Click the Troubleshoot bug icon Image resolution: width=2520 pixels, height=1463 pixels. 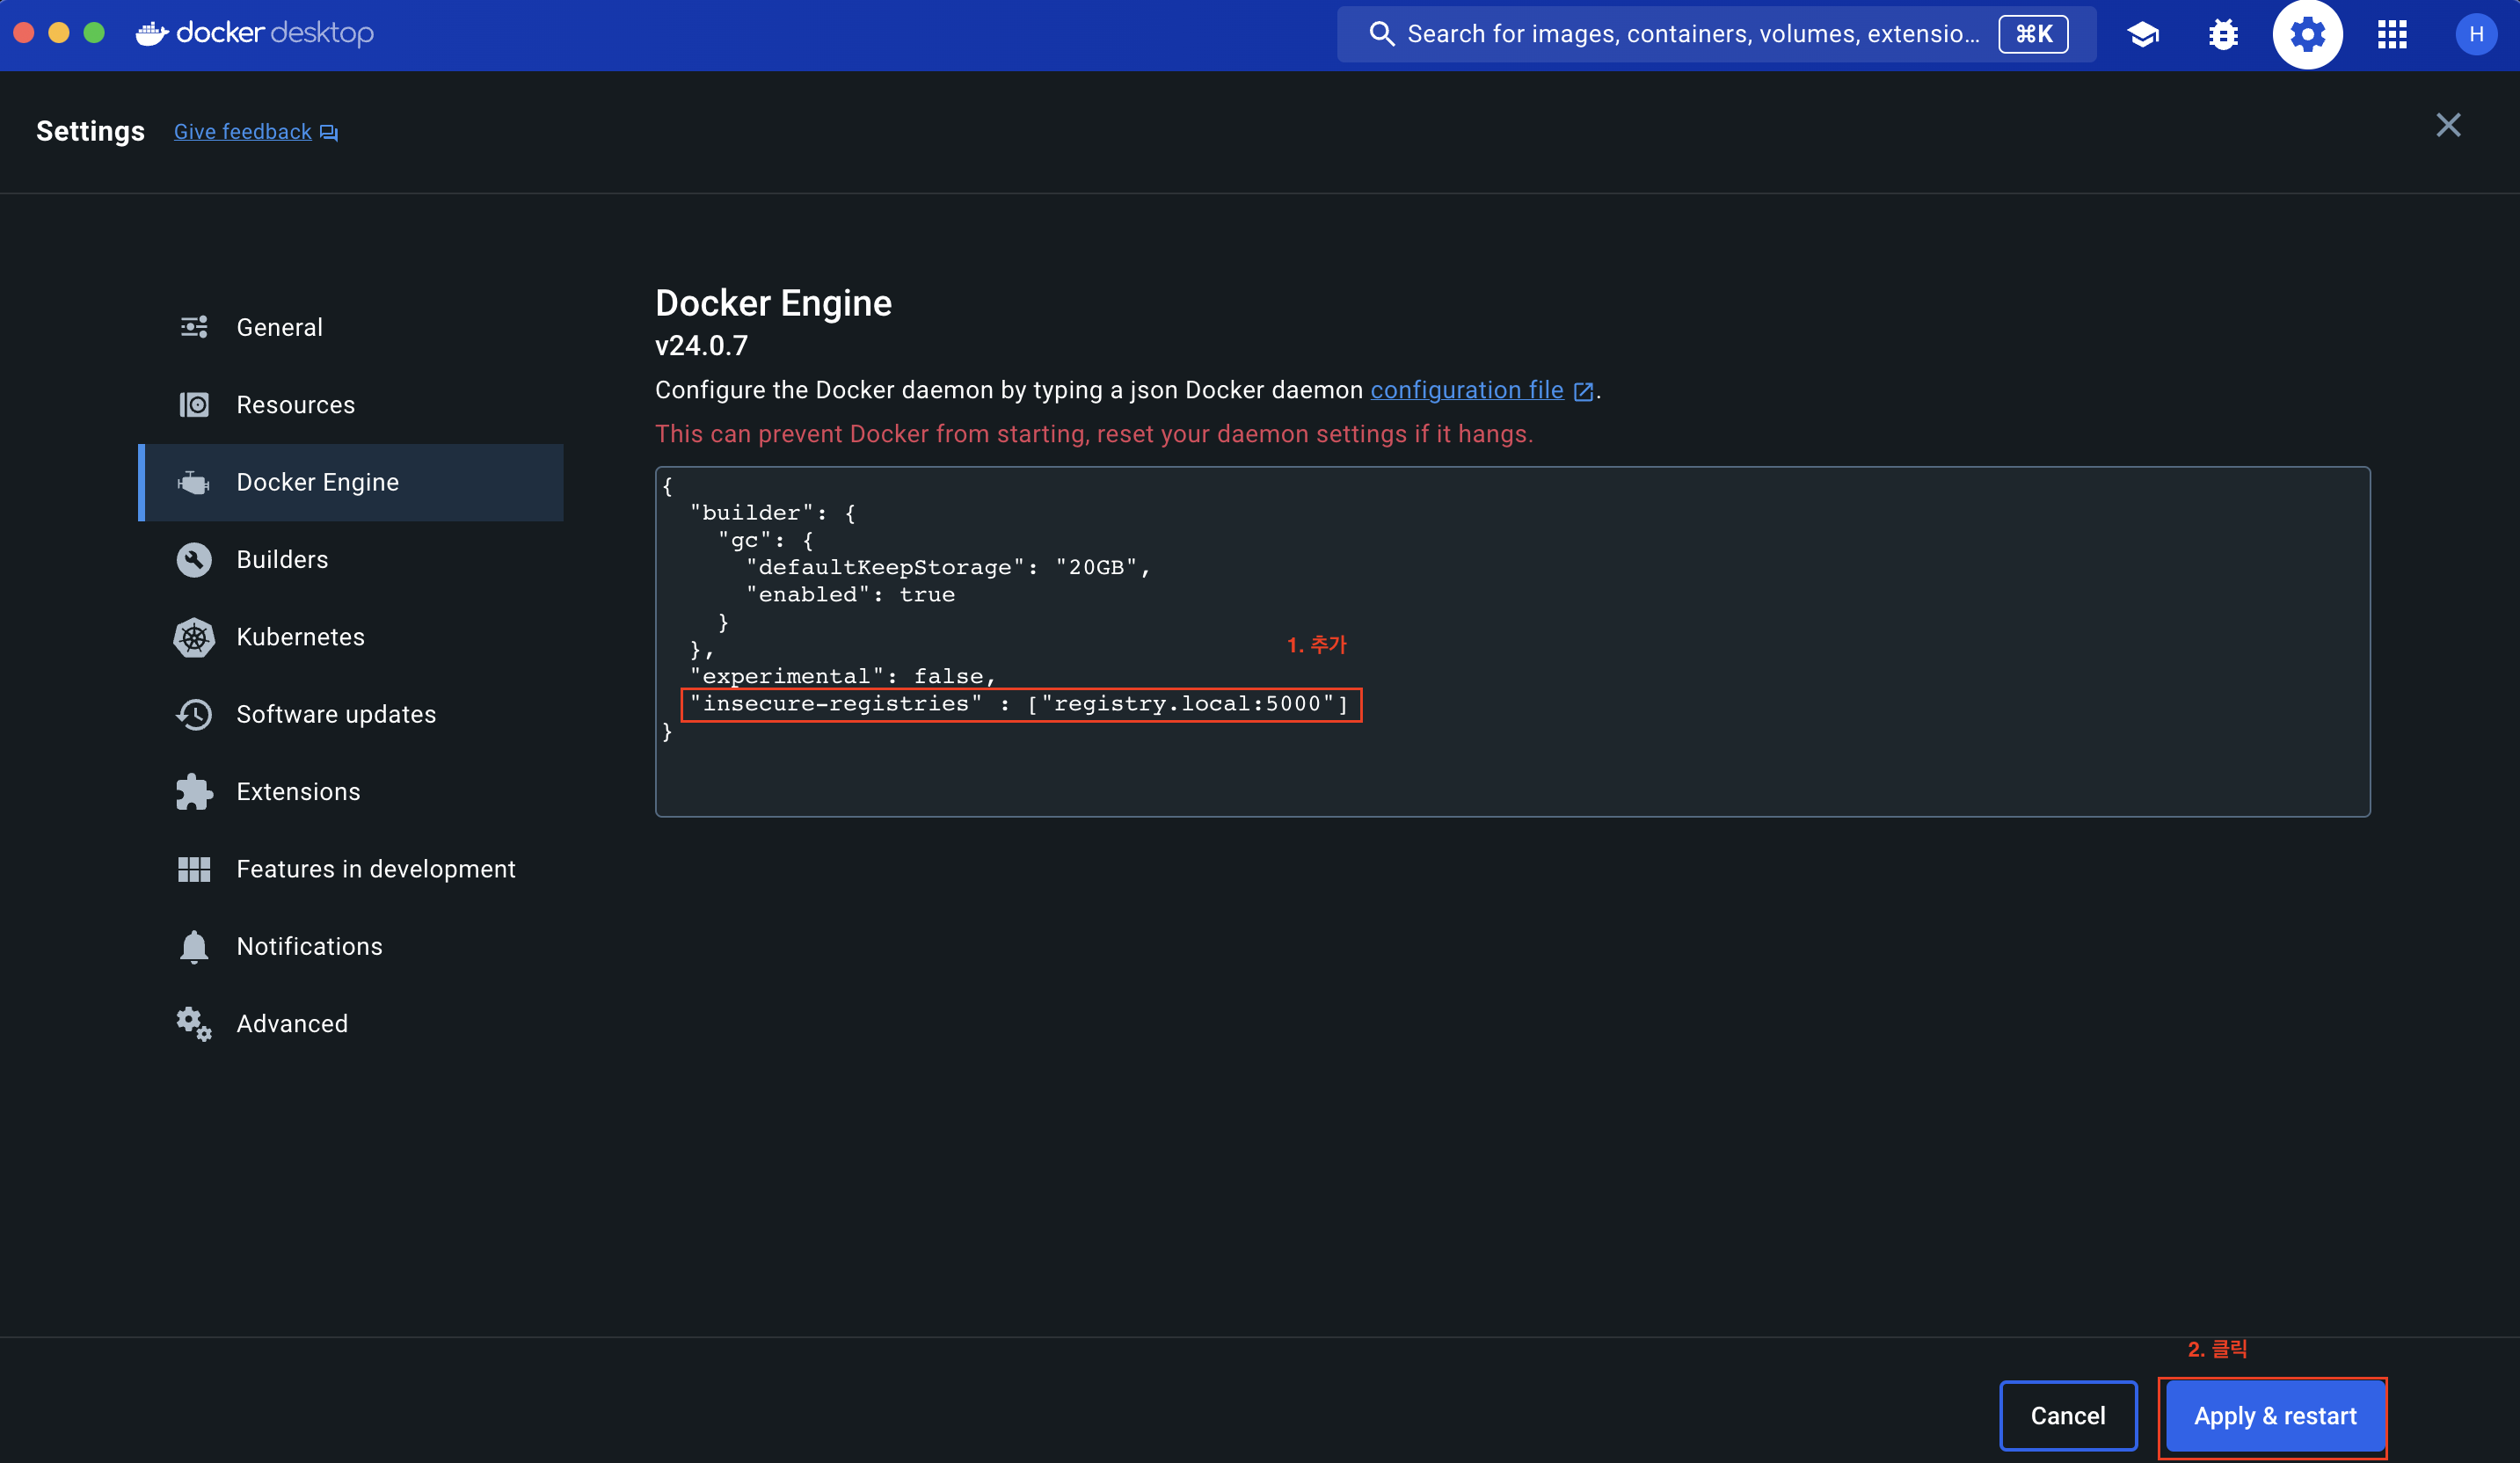(2223, 35)
